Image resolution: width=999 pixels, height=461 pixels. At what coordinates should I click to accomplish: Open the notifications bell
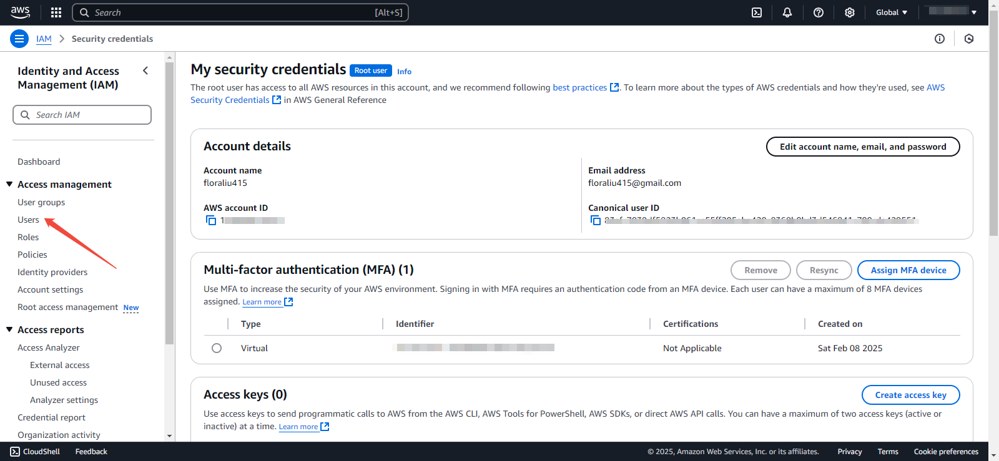787,12
